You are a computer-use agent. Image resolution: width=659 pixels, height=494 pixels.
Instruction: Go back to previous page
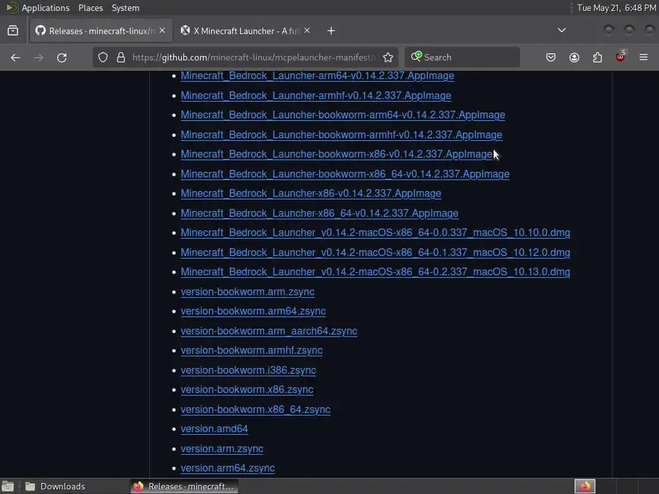pos(15,57)
